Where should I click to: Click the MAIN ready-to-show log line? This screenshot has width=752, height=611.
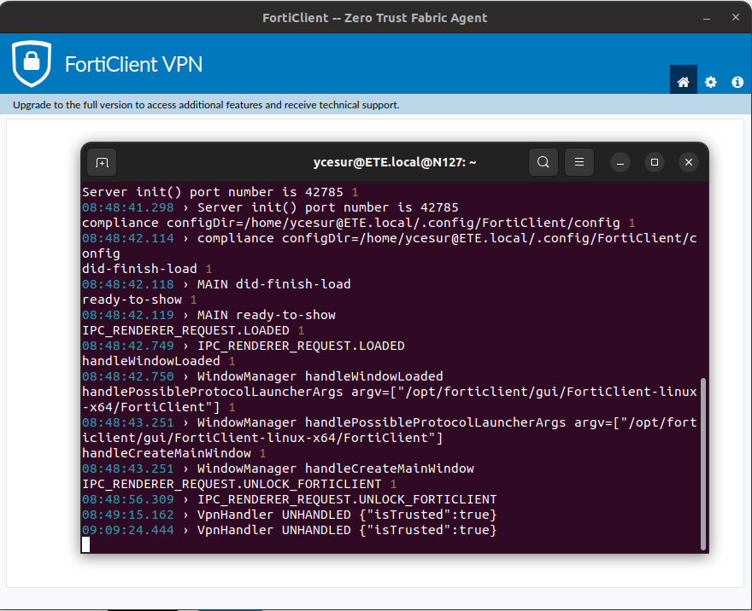coord(209,315)
